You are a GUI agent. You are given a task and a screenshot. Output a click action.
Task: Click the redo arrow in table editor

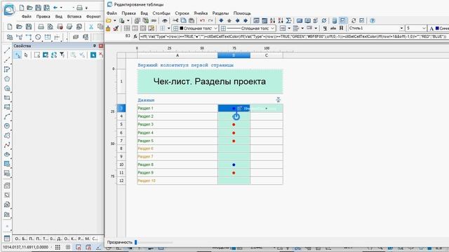210,20
